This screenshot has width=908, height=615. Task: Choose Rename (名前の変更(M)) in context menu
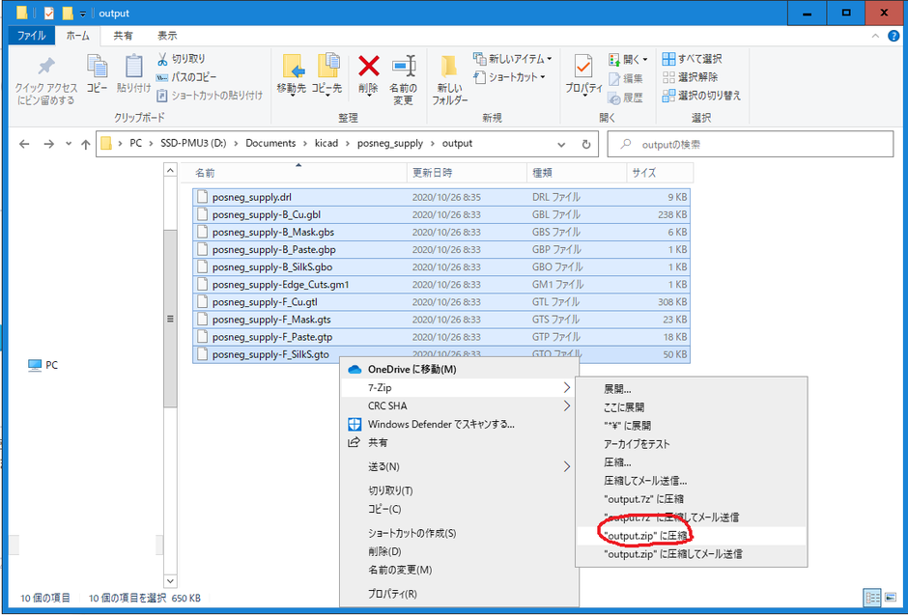tap(459, 570)
